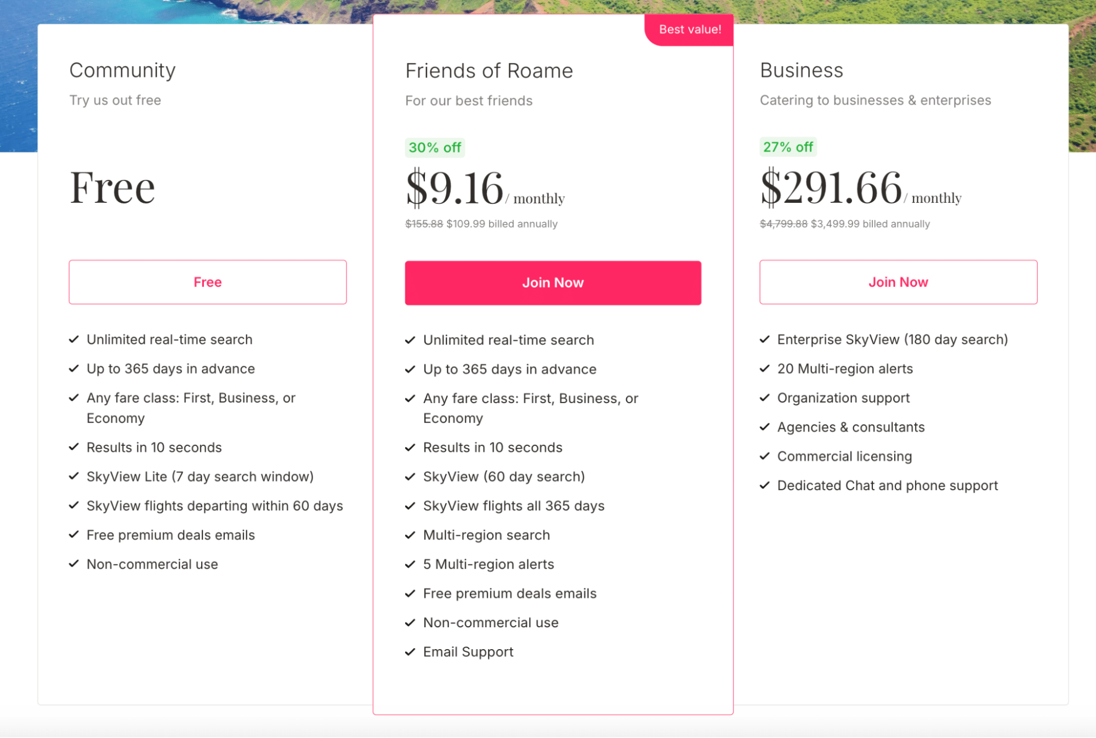This screenshot has height=738, width=1096.
Task: Click the $9.16 monthly price
Action: point(455,188)
